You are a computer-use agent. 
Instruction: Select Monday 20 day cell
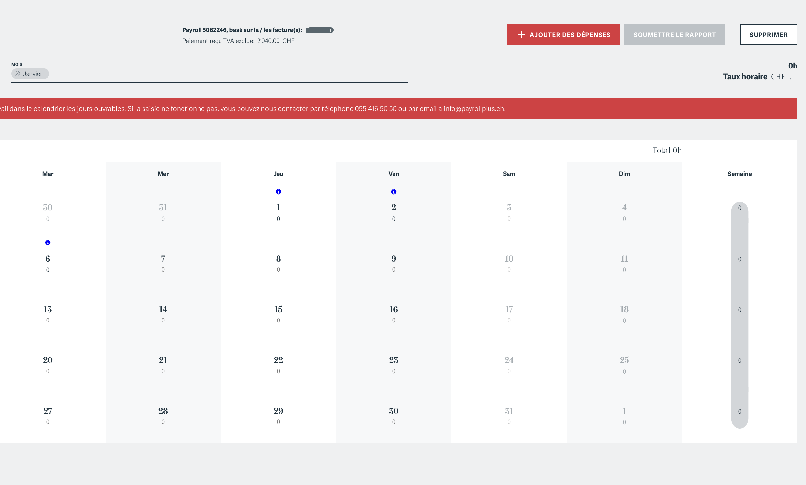[x=48, y=360]
